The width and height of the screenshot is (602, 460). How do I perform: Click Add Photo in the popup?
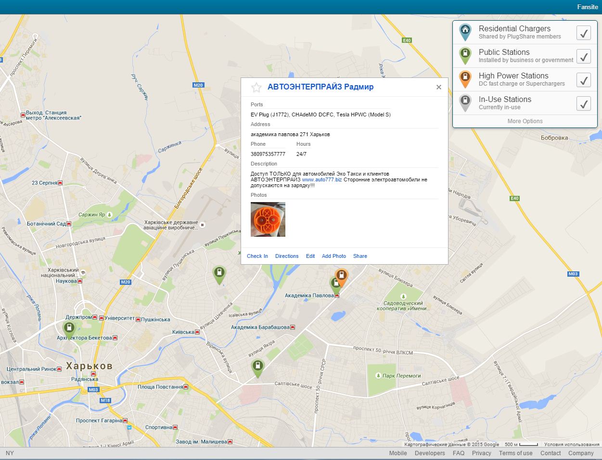[334, 256]
